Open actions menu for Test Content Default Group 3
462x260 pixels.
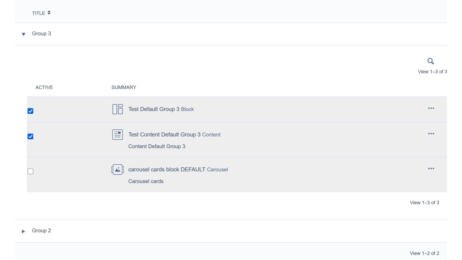tap(431, 134)
